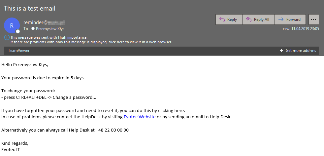Click the Reply button
The image size is (324, 156).
[229, 19]
